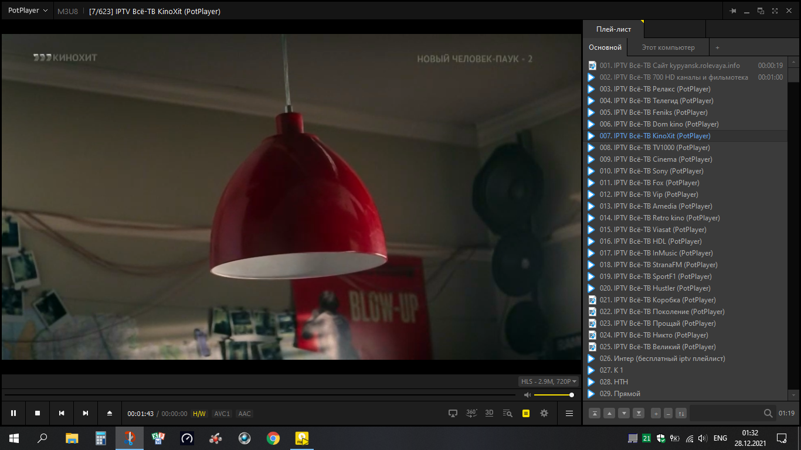The height and width of the screenshot is (450, 801).
Task: Move selected item to top of playlist
Action: [x=595, y=413]
